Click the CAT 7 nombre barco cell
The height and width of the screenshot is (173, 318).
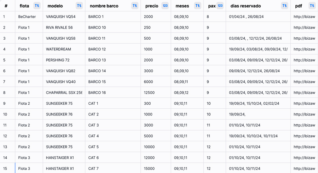click(x=93, y=169)
